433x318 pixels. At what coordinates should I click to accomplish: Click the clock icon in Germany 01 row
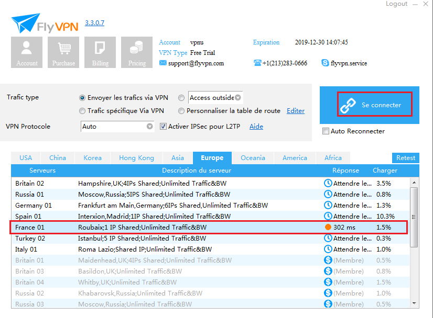pos(328,206)
